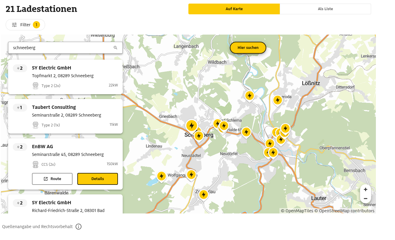Click the charger count badge for EnBW AG
Screen dimensions: 395x240
20,147
